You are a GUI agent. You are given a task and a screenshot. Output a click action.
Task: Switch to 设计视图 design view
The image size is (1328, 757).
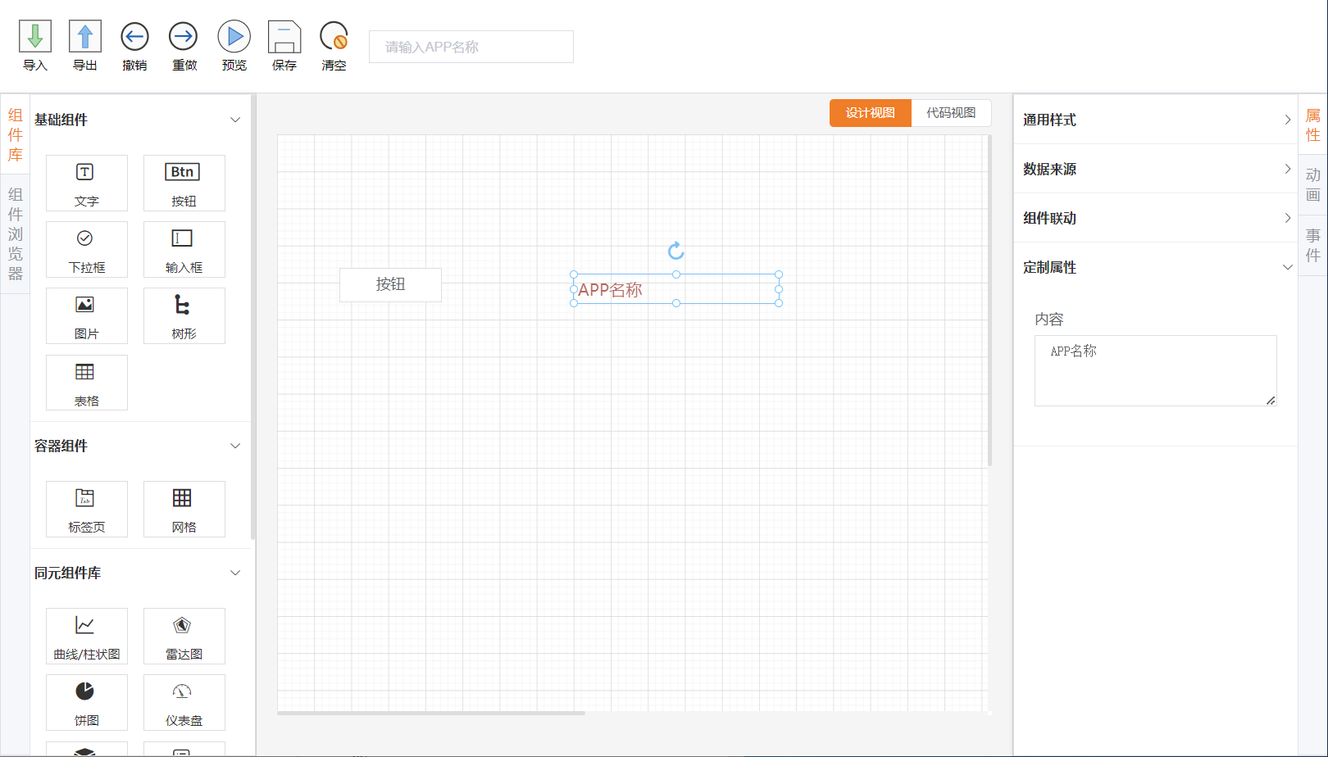click(x=871, y=113)
